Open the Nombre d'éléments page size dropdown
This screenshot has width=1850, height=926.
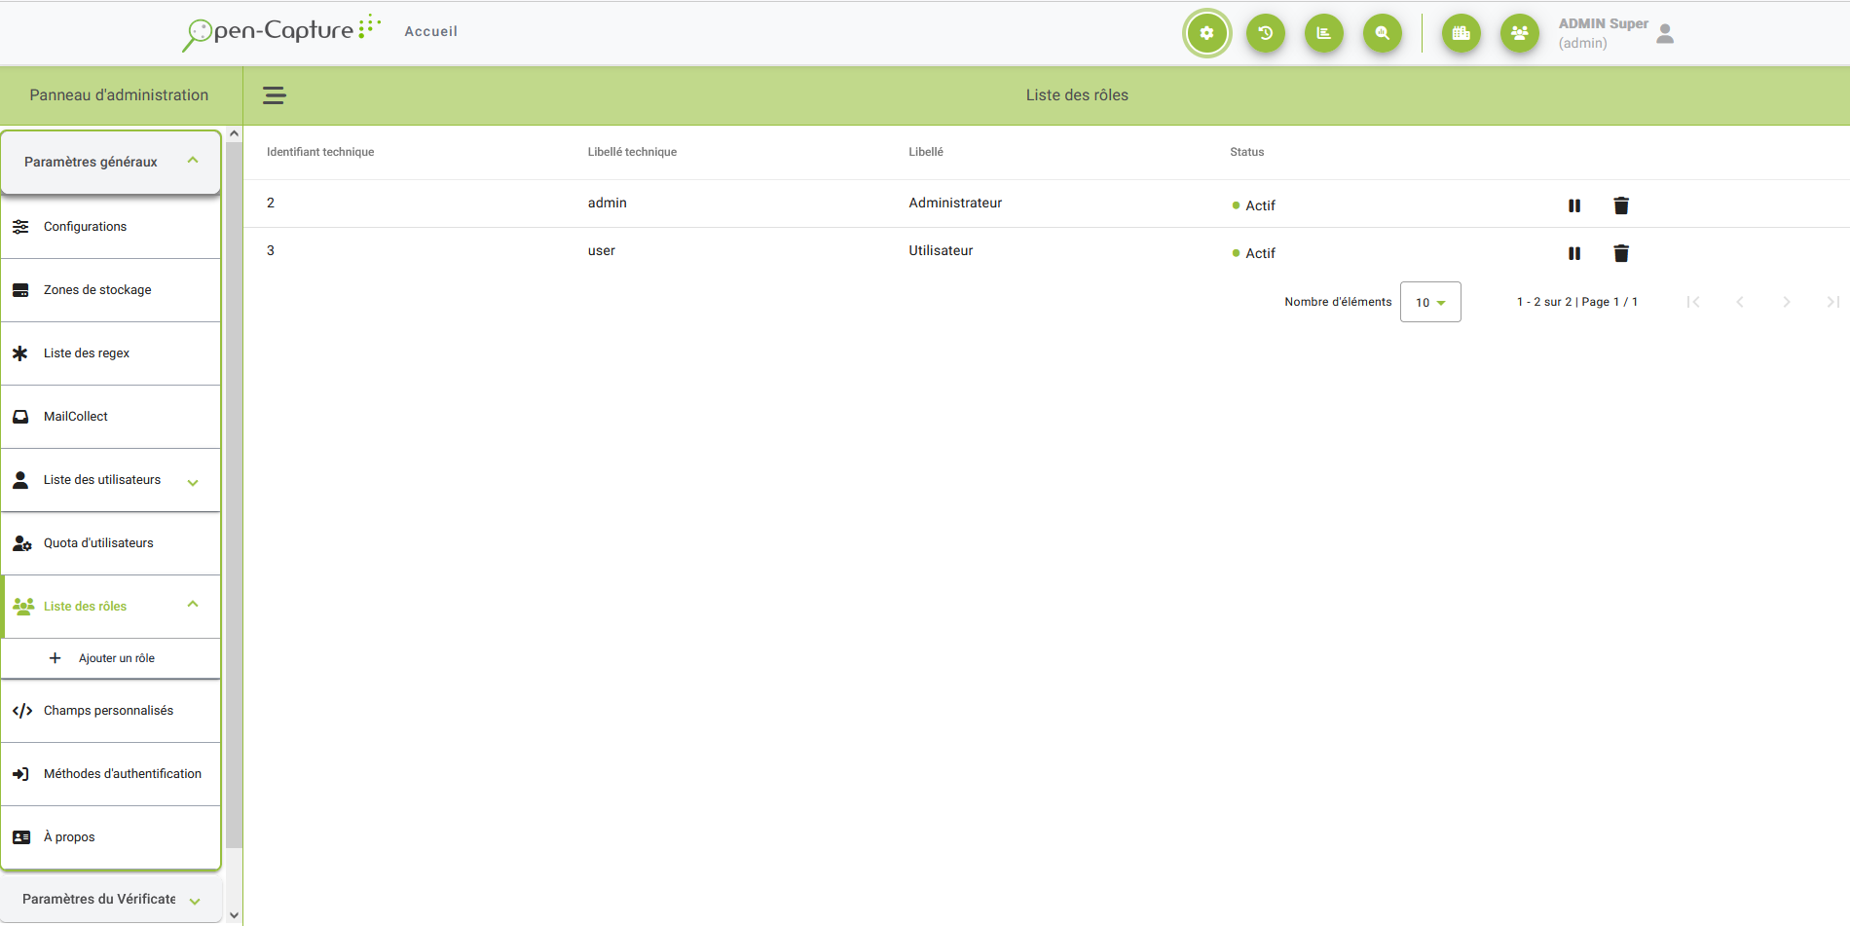click(x=1429, y=302)
